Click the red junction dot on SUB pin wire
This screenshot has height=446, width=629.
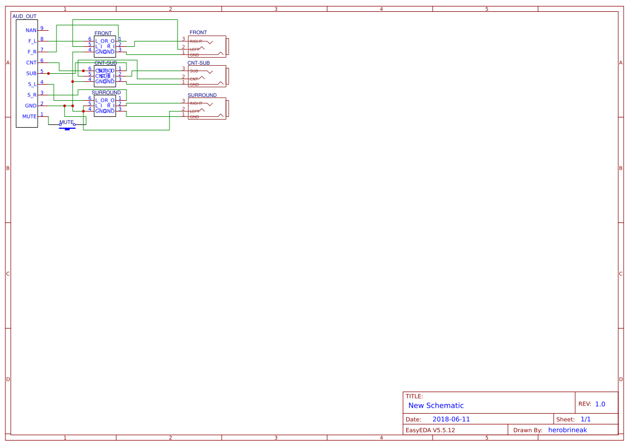click(x=48, y=73)
